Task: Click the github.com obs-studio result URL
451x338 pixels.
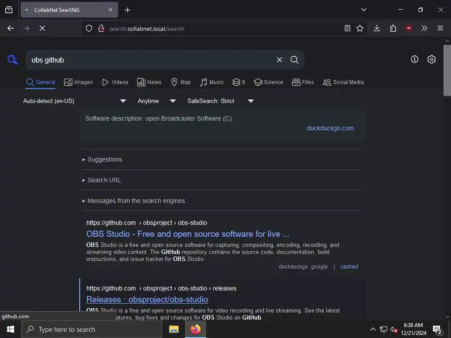Action: (x=147, y=223)
